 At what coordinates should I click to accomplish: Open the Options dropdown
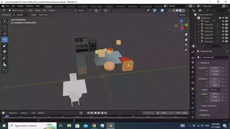pos(183,15)
